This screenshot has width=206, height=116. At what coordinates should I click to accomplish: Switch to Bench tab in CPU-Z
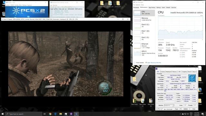tap(190, 72)
